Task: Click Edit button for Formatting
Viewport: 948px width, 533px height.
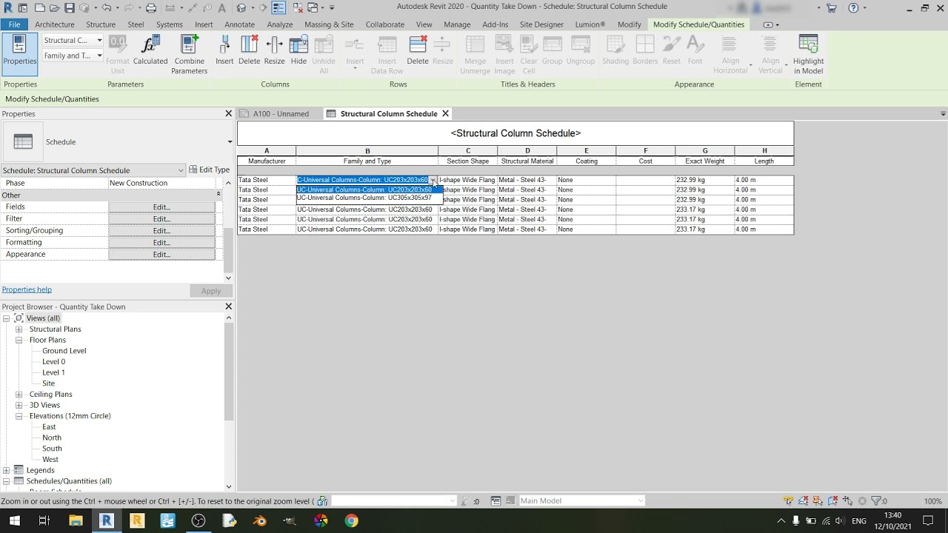Action: tap(161, 243)
